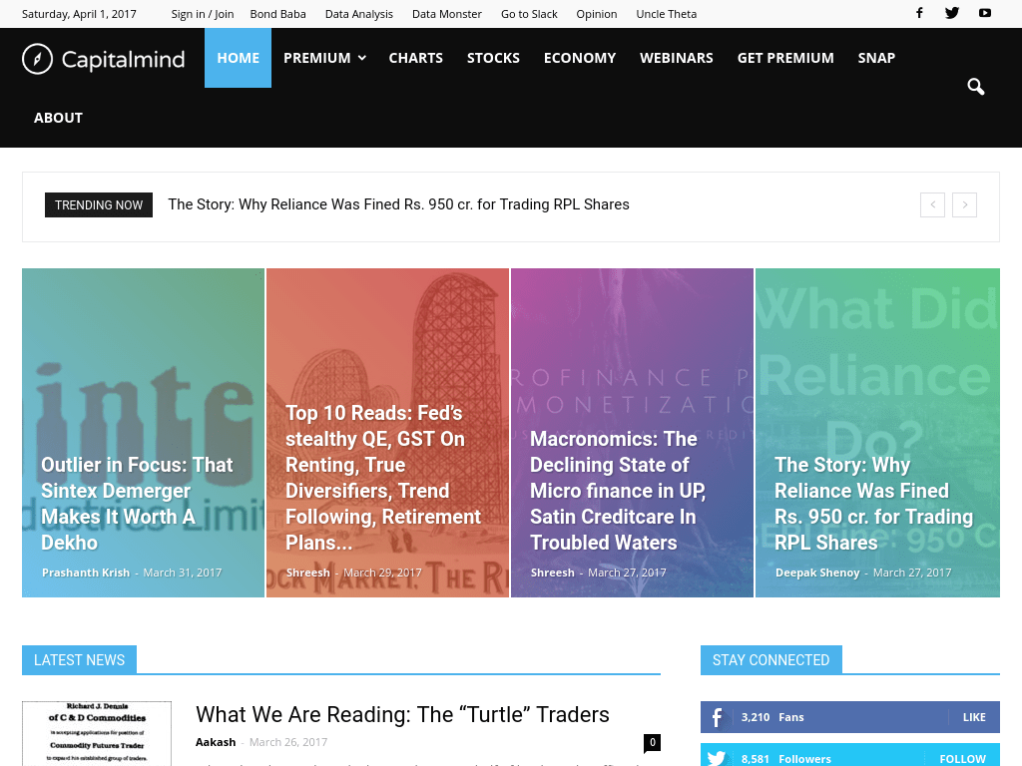Open the Facebook icon in top bar
This screenshot has height=766, width=1022.
coord(919,13)
